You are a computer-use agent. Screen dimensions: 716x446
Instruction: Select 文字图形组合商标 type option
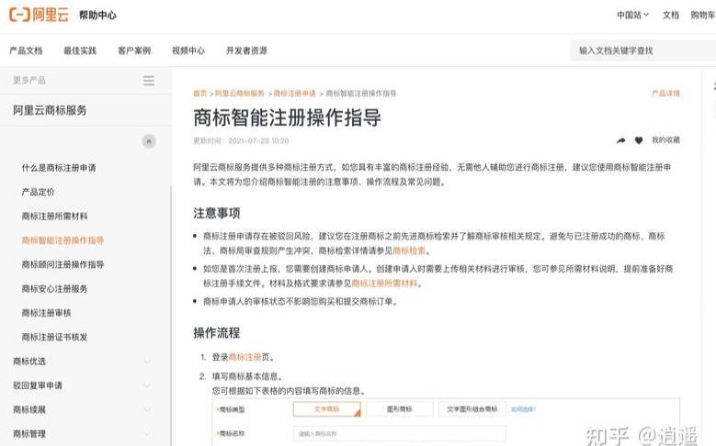click(x=472, y=409)
